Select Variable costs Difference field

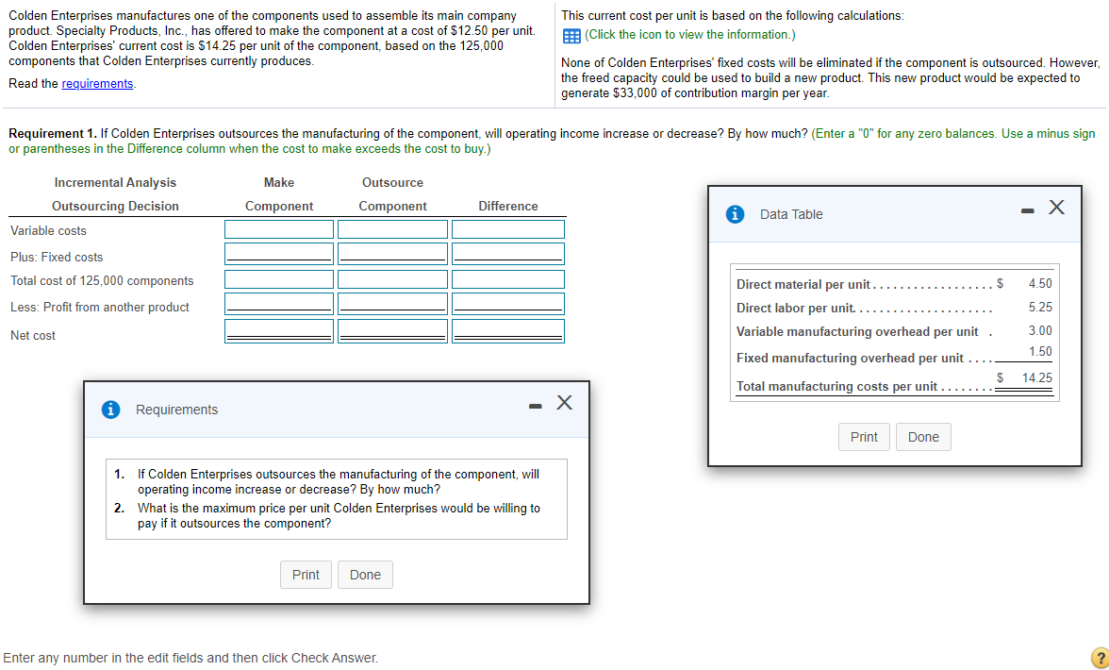tap(508, 229)
